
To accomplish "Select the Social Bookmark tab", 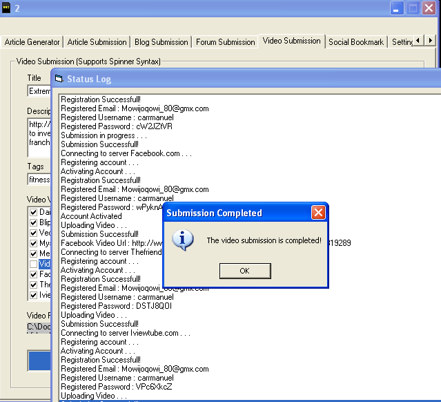I will [355, 42].
